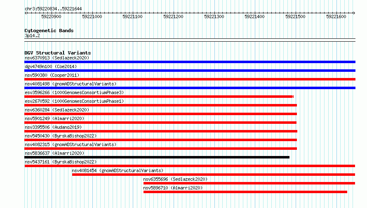Open the dgv4749n100 (Coe2014) variant label

(51, 66)
